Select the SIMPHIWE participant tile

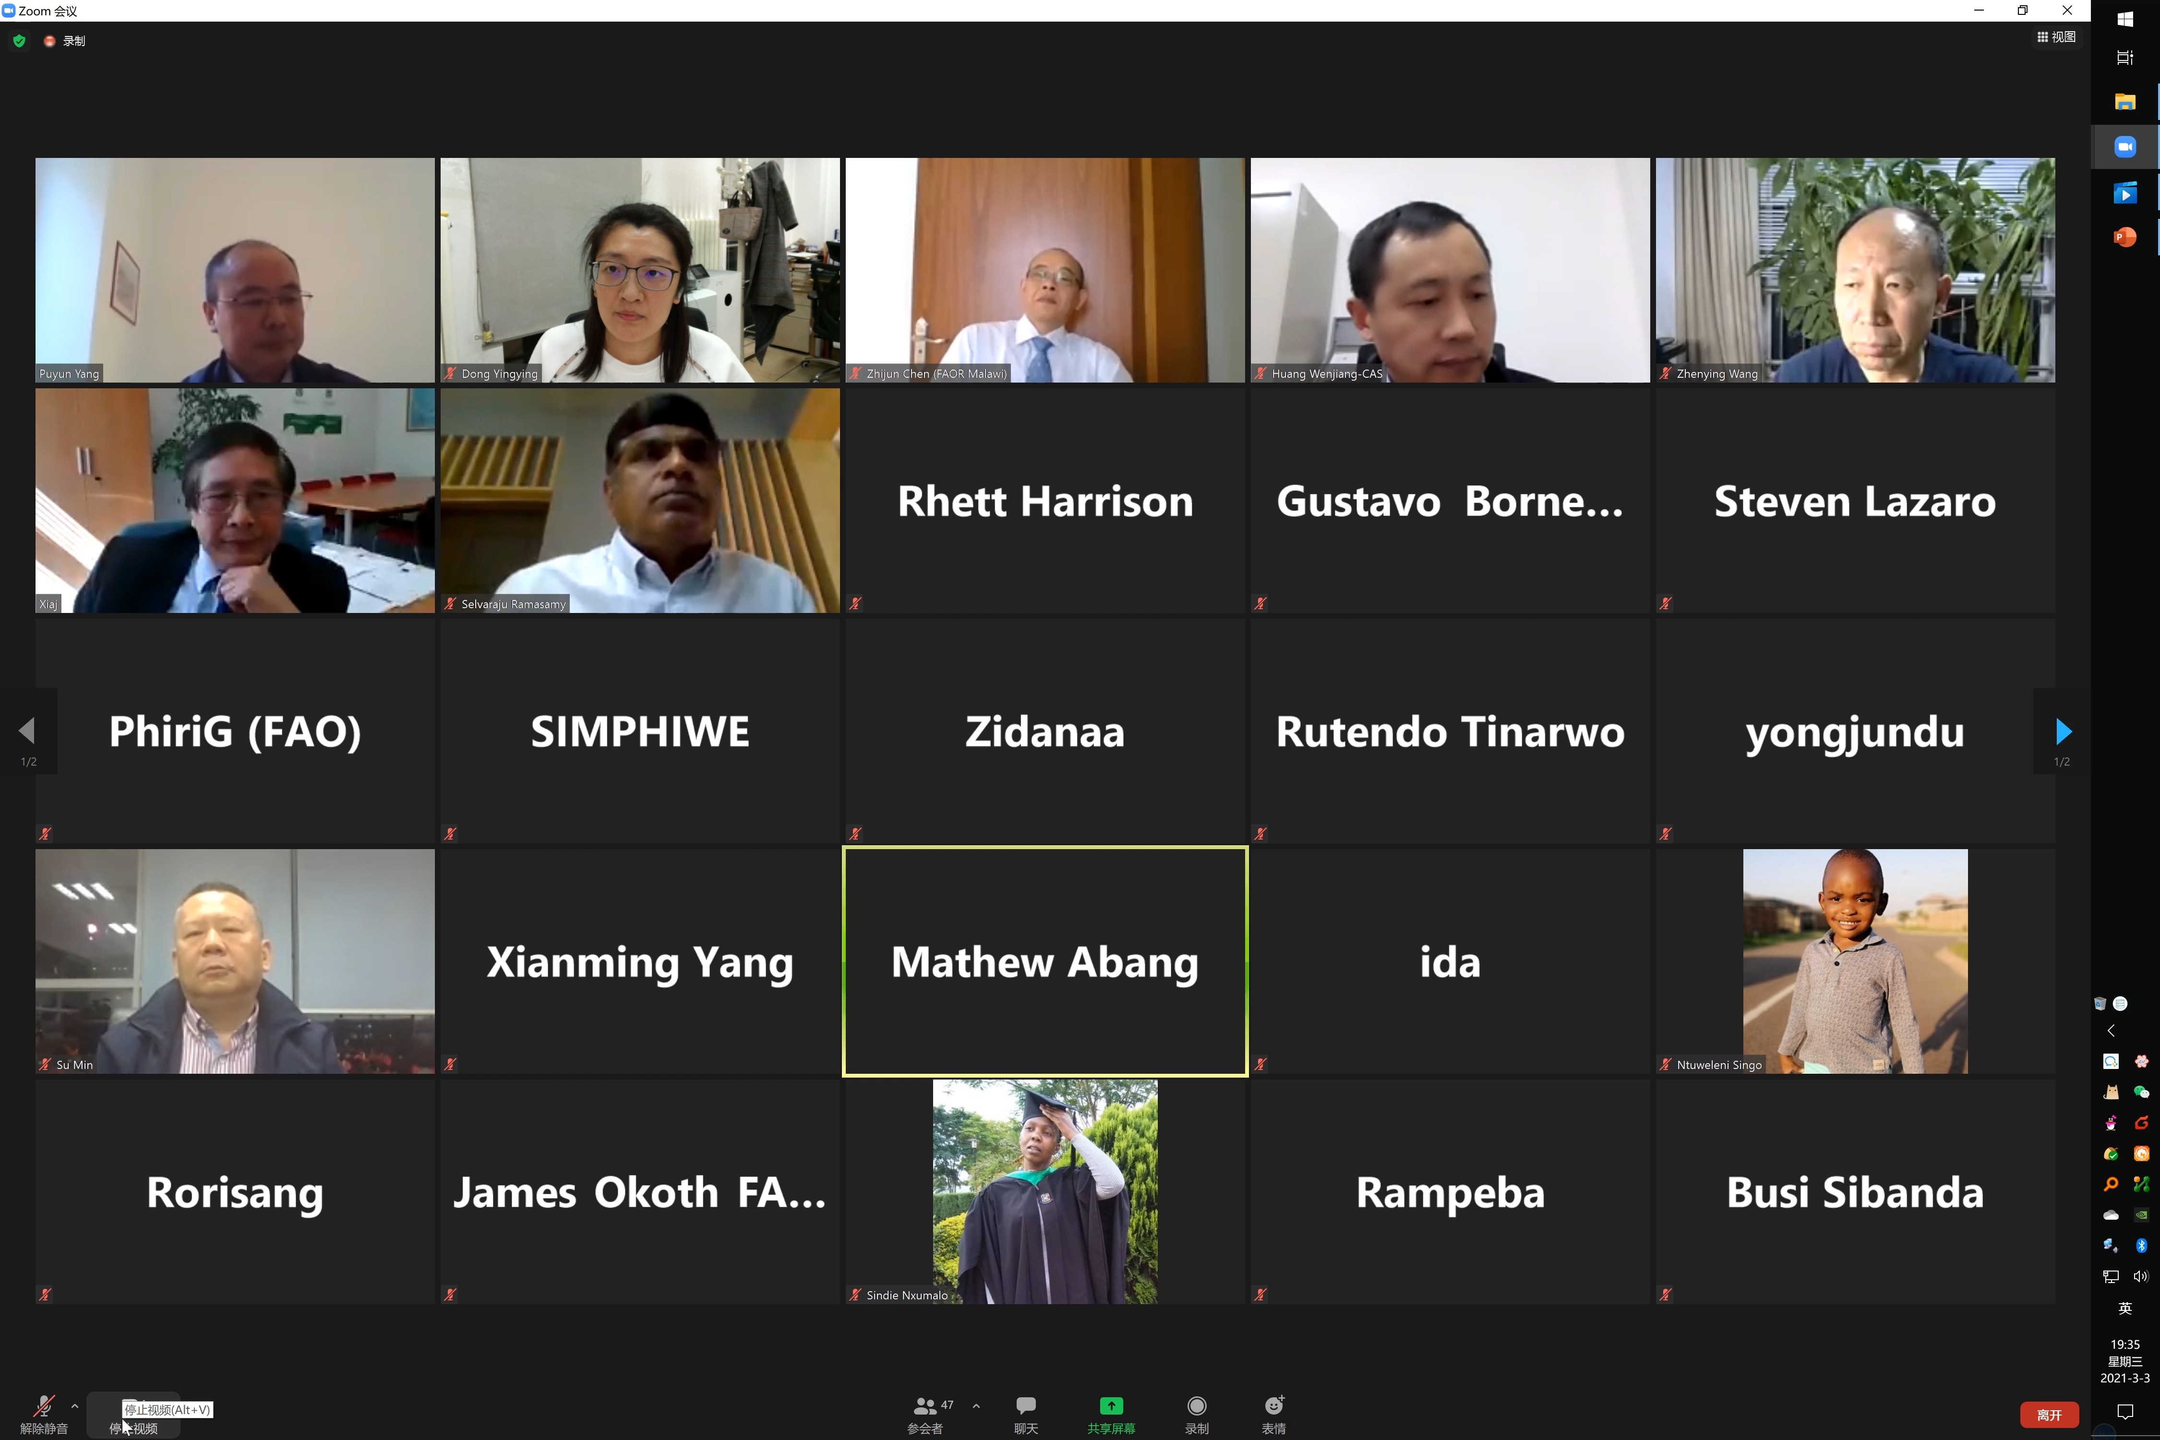640,731
